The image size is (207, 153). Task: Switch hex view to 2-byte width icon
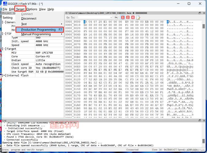(x=128, y=18)
